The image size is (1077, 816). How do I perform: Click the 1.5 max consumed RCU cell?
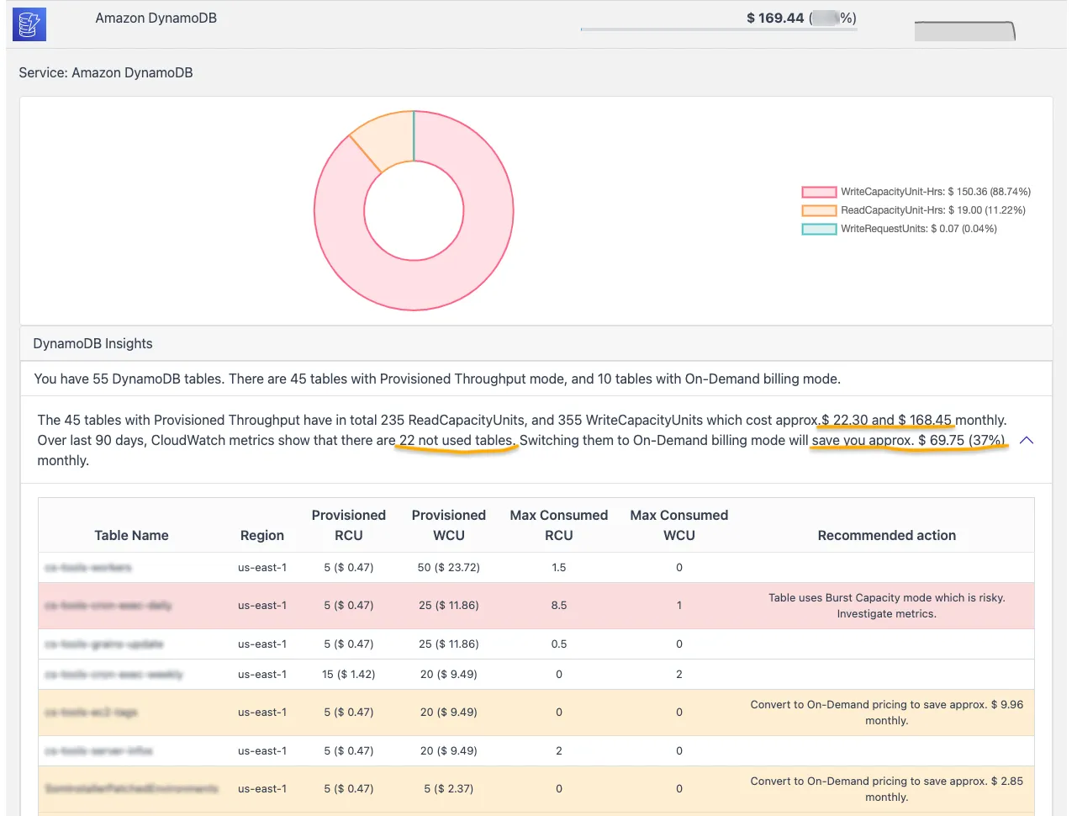(x=559, y=568)
